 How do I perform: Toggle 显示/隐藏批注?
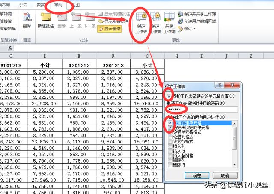coord(114,14)
